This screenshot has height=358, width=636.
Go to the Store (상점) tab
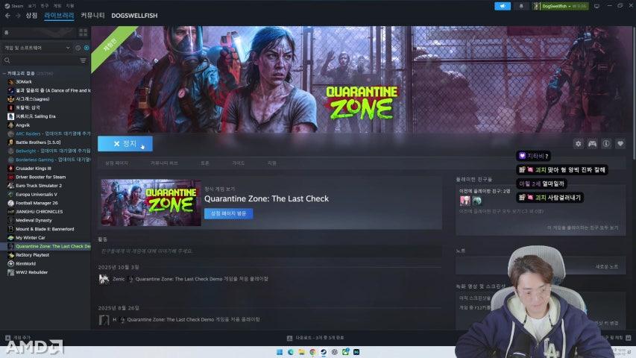pos(31,16)
